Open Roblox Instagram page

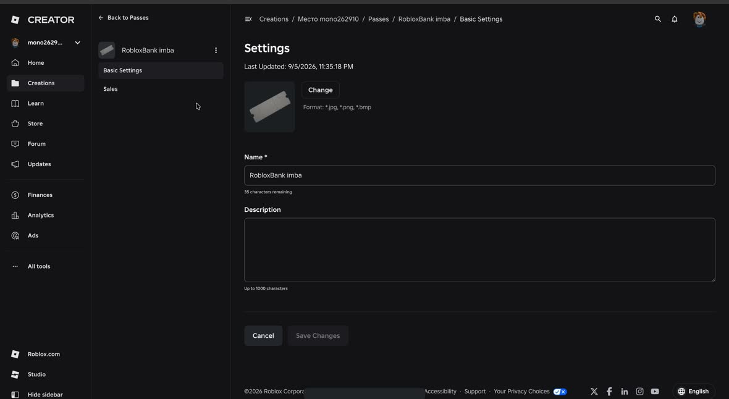click(x=640, y=392)
